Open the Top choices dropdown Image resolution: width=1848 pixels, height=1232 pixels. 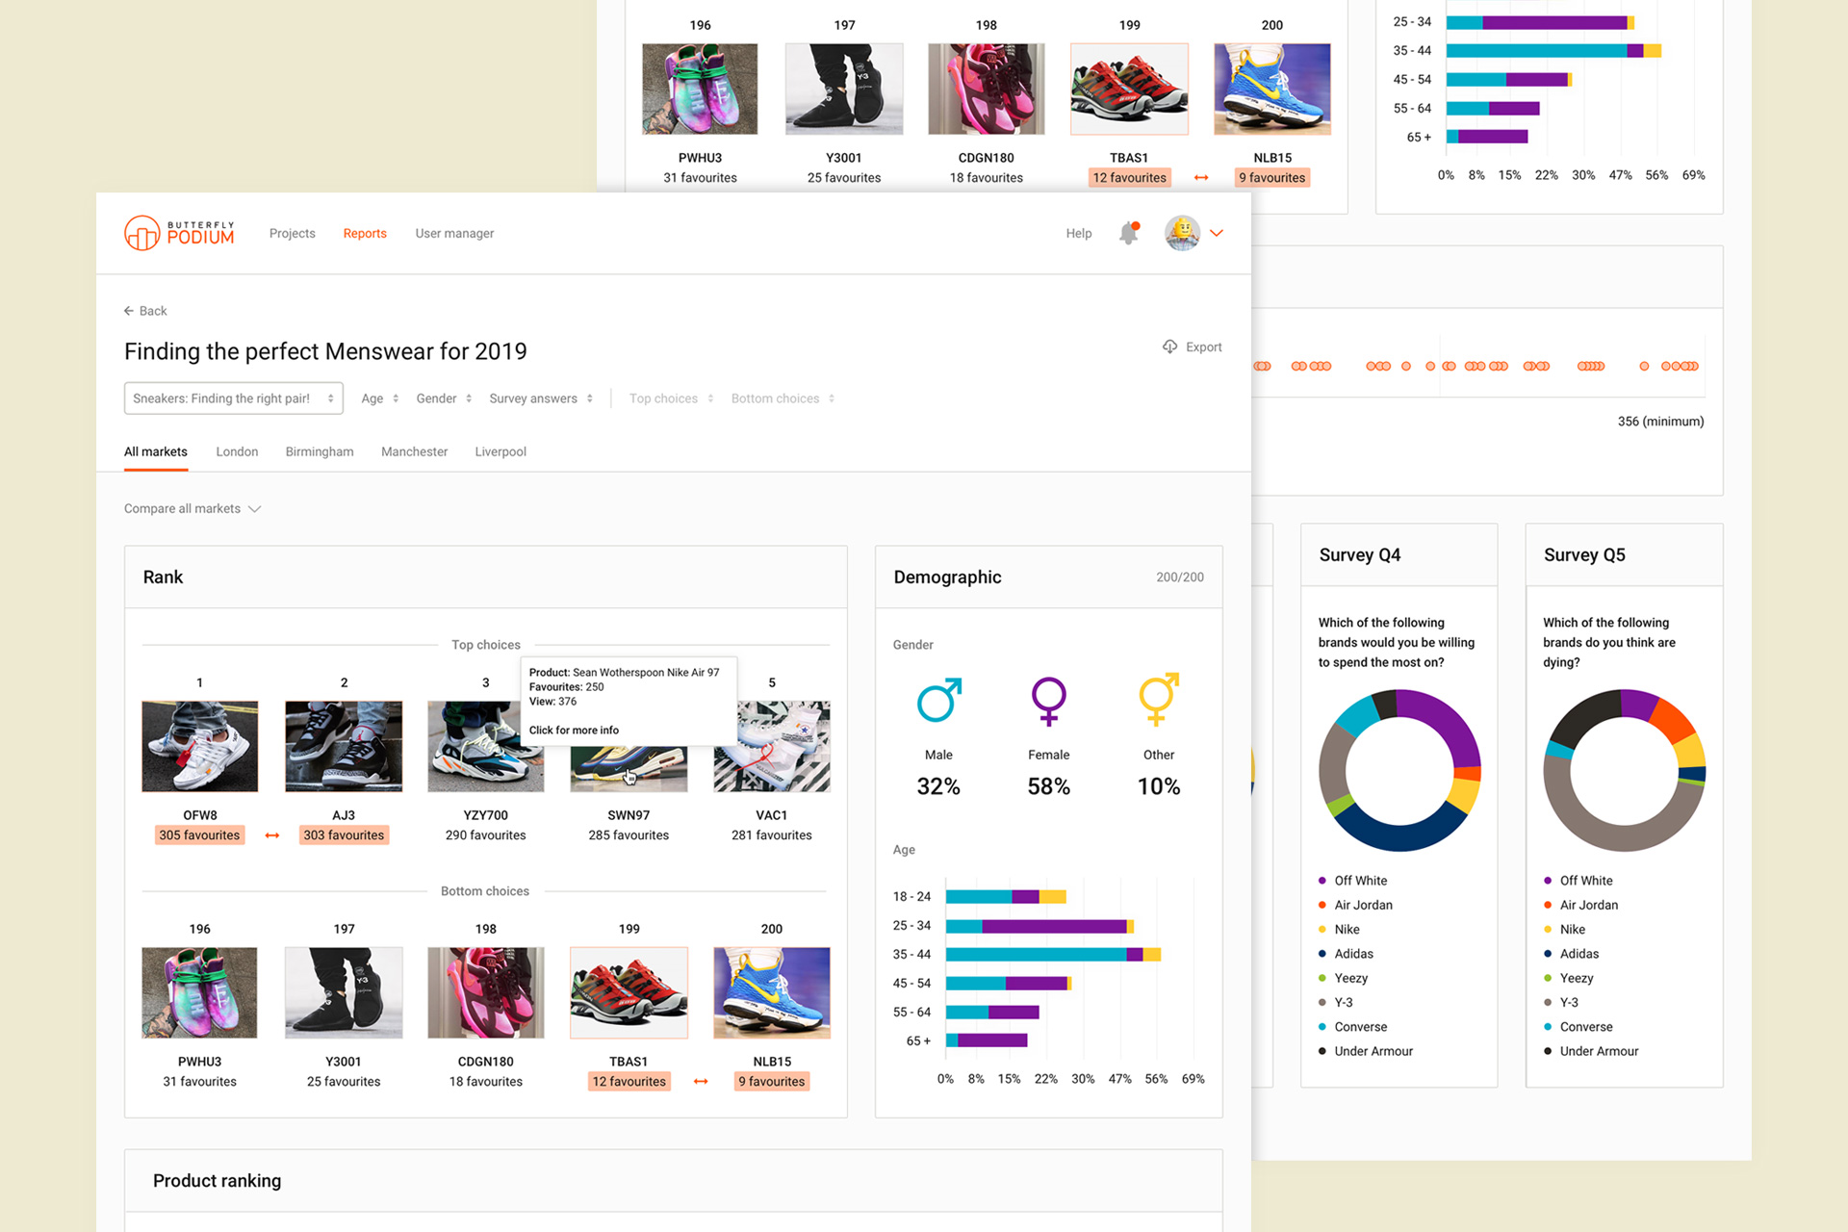(672, 398)
